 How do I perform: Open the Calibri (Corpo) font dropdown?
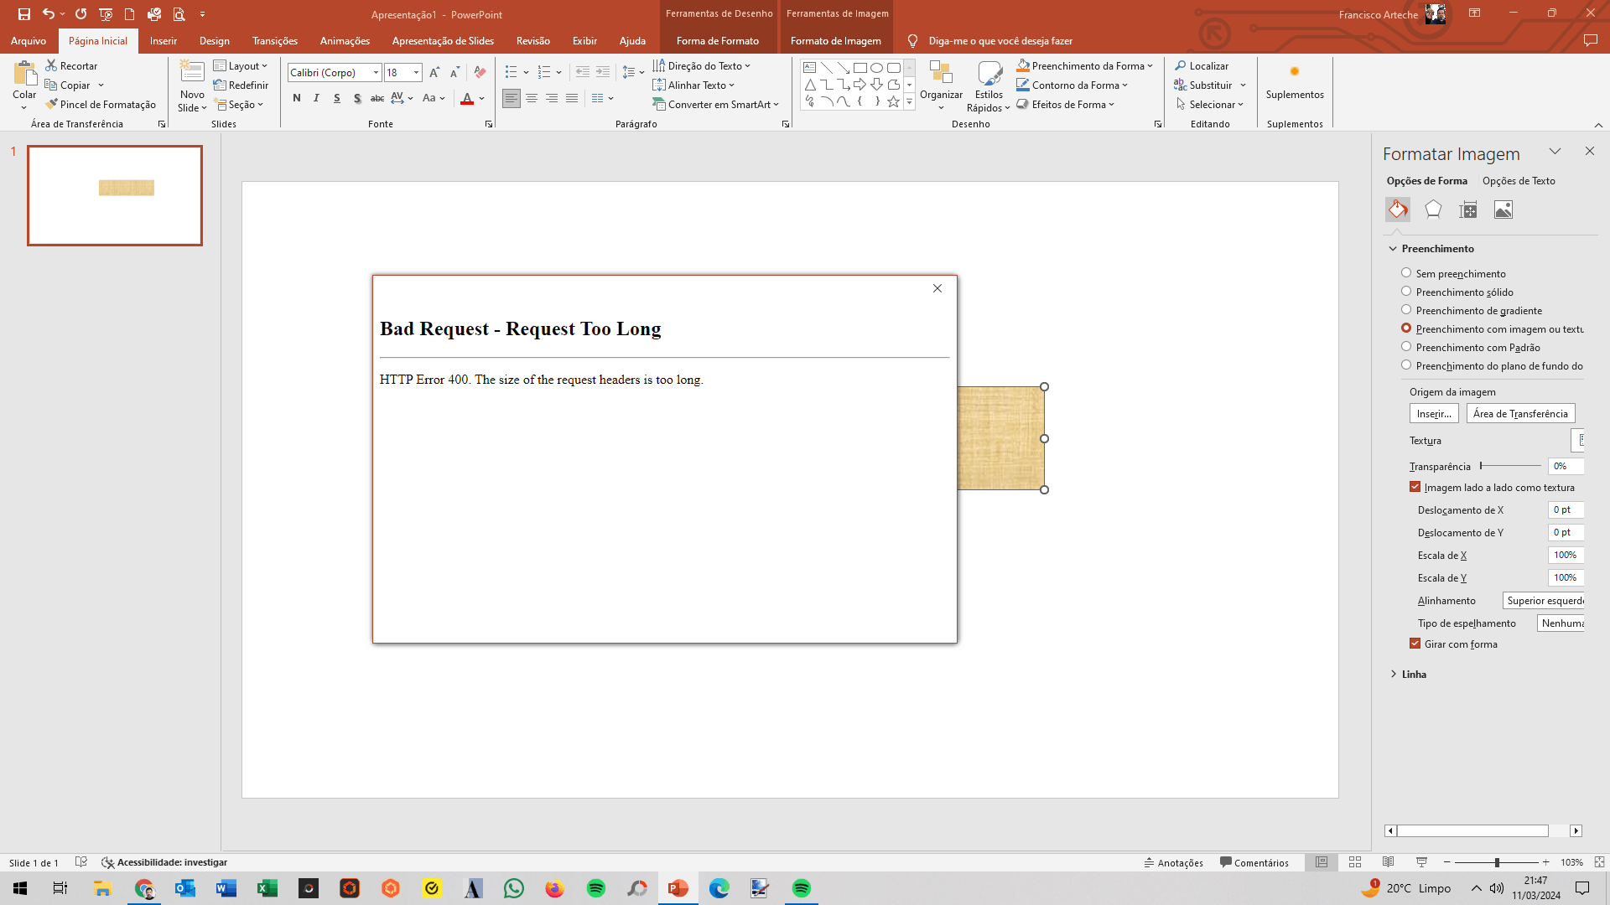[x=376, y=73]
